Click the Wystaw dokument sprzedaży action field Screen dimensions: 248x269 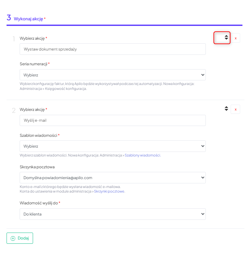(113, 49)
